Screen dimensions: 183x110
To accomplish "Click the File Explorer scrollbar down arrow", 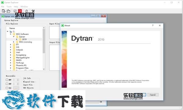I will point(44,69).
